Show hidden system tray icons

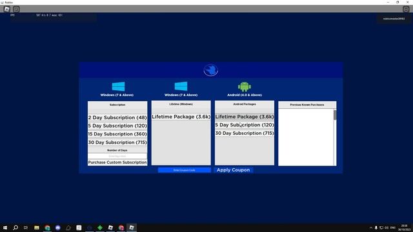(x=371, y=227)
